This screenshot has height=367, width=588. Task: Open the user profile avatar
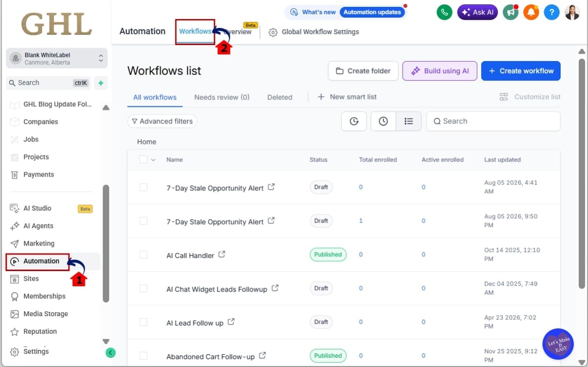coord(572,12)
